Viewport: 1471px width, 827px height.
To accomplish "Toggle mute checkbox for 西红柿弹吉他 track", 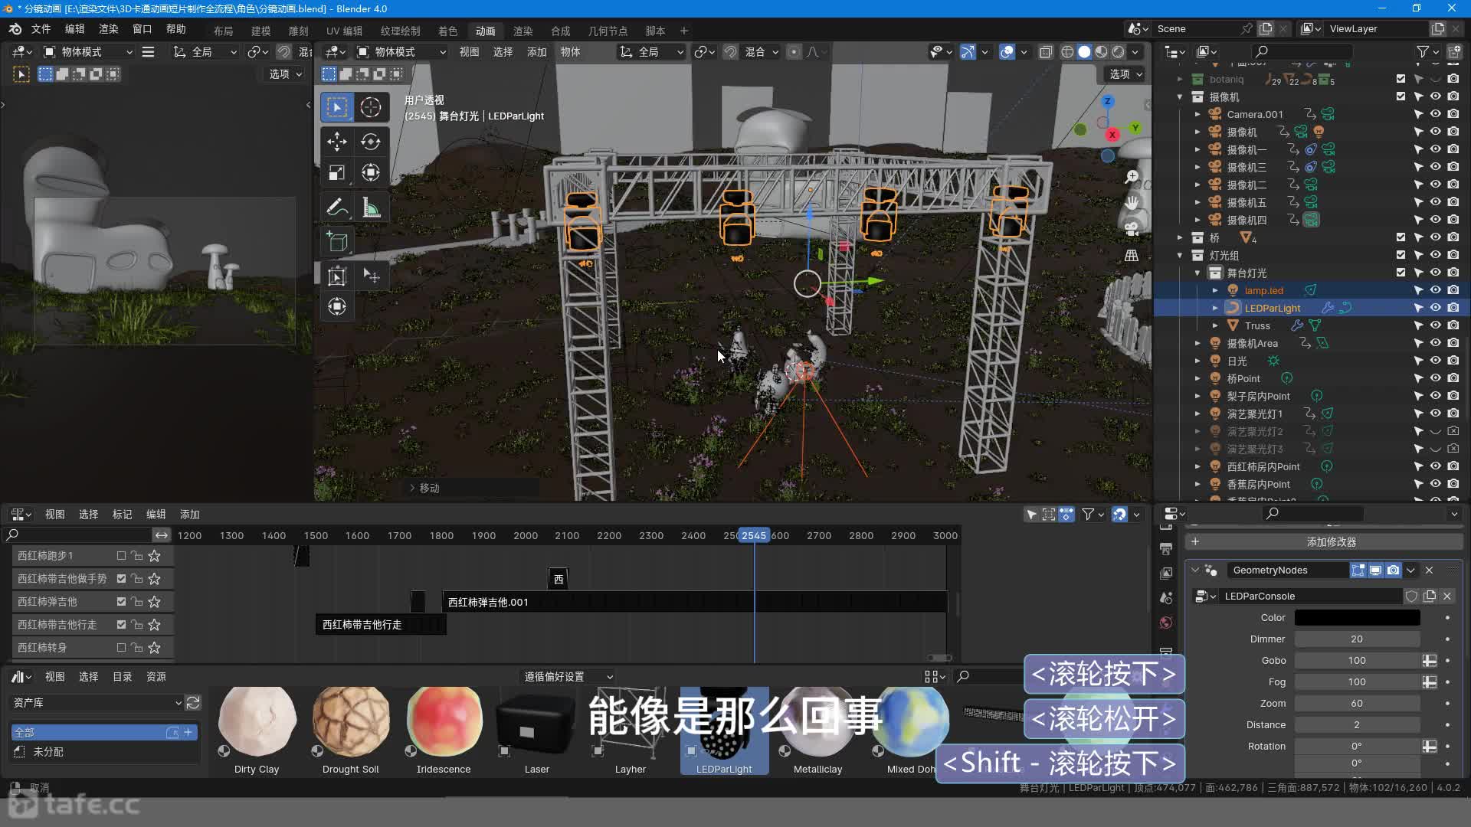I will click(x=121, y=602).
